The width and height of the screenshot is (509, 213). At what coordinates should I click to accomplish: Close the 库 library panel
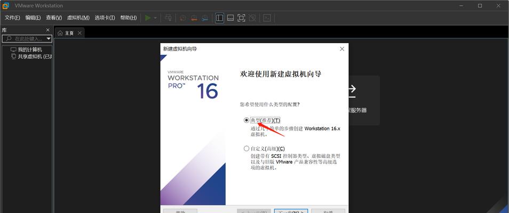48,30
